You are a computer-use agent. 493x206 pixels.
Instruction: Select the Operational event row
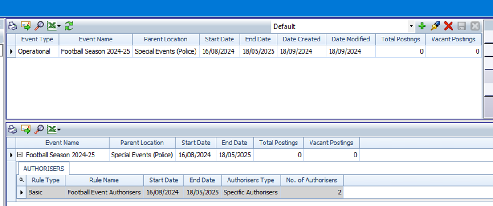[34, 51]
